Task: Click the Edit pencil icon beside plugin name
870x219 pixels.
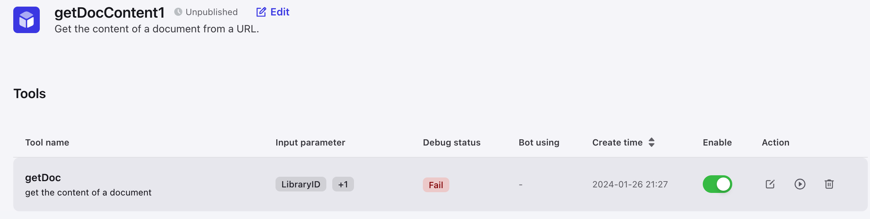Action: [x=261, y=12]
